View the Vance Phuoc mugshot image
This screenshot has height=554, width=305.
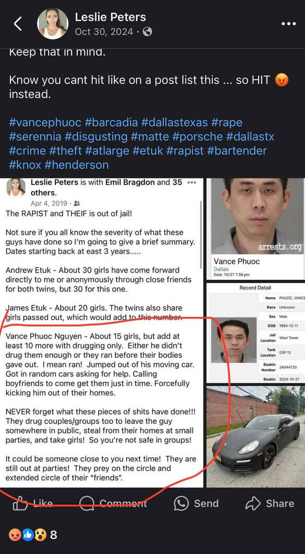(255, 216)
